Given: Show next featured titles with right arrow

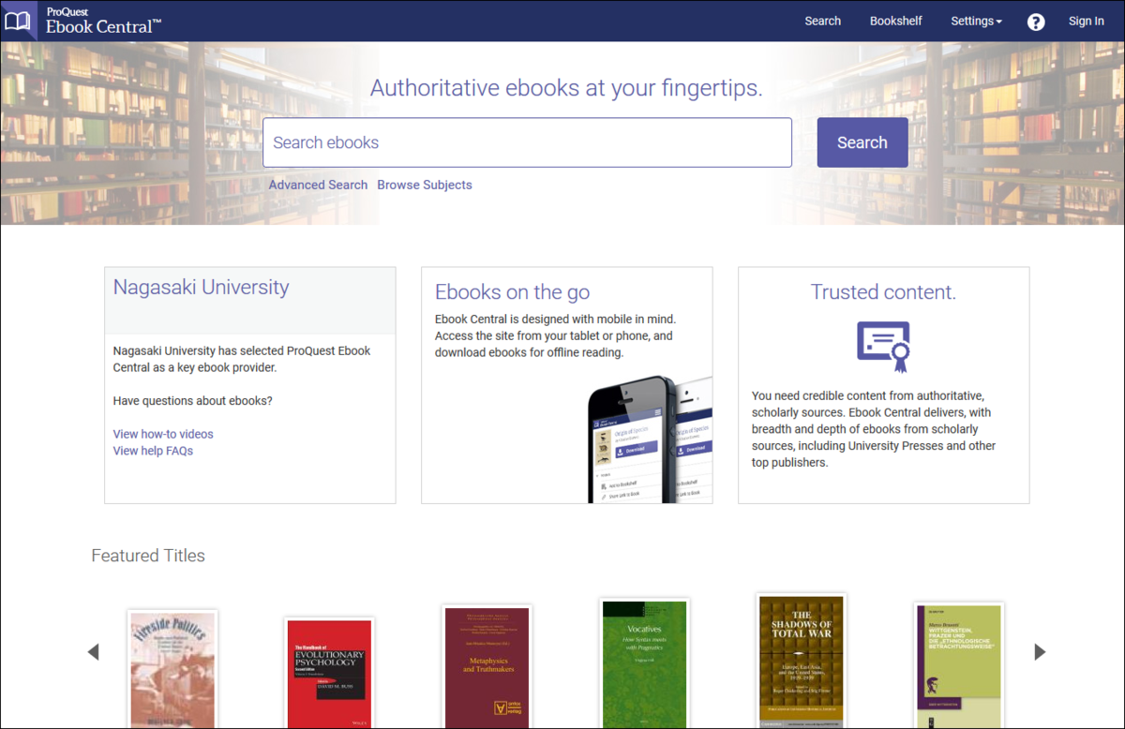Looking at the screenshot, I should coord(1040,651).
